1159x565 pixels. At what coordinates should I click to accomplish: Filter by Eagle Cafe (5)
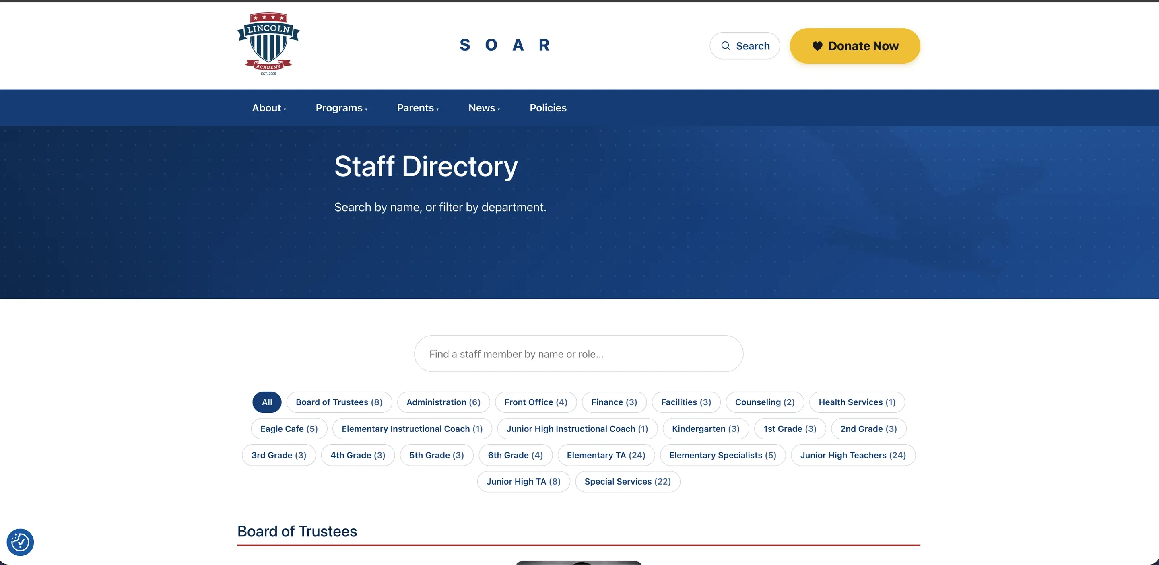[x=289, y=429]
